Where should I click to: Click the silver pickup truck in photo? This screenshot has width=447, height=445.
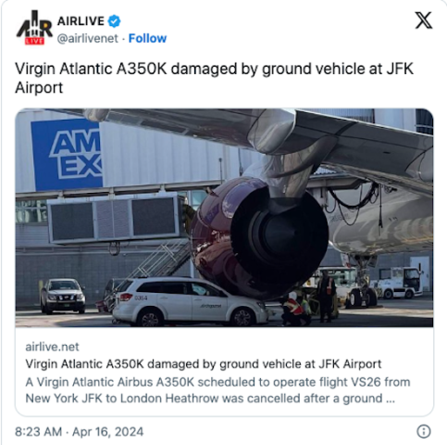[x=63, y=296]
